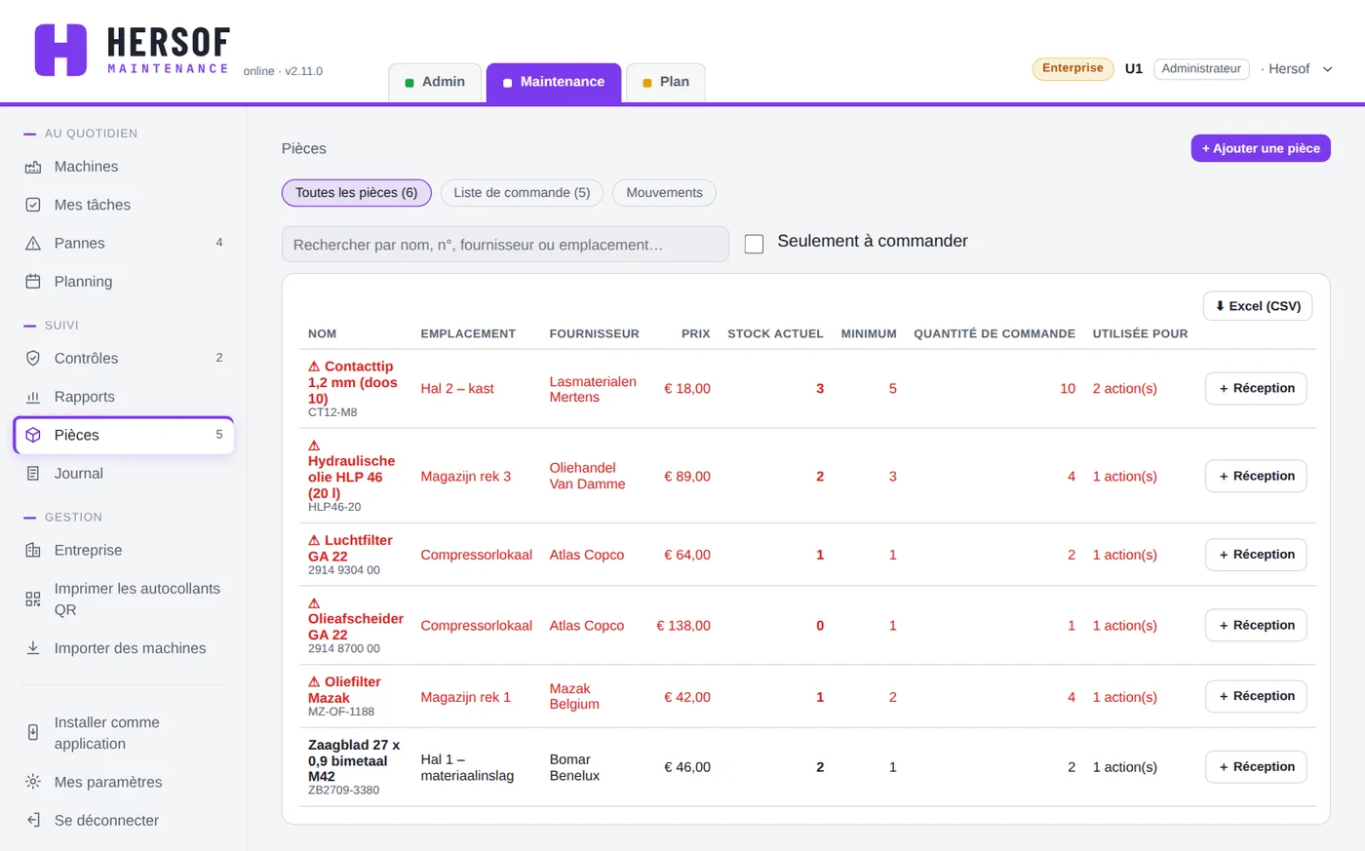Export table with Excel (CSV) button
Viewport: 1365px width, 851px height.
[1258, 306]
